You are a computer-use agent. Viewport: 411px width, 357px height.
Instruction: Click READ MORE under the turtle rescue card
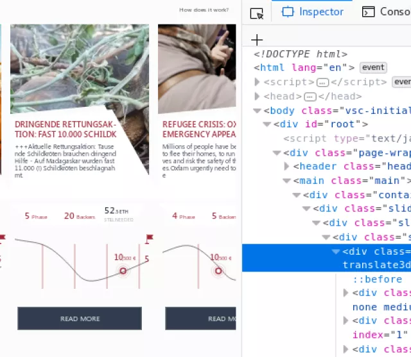click(x=80, y=318)
